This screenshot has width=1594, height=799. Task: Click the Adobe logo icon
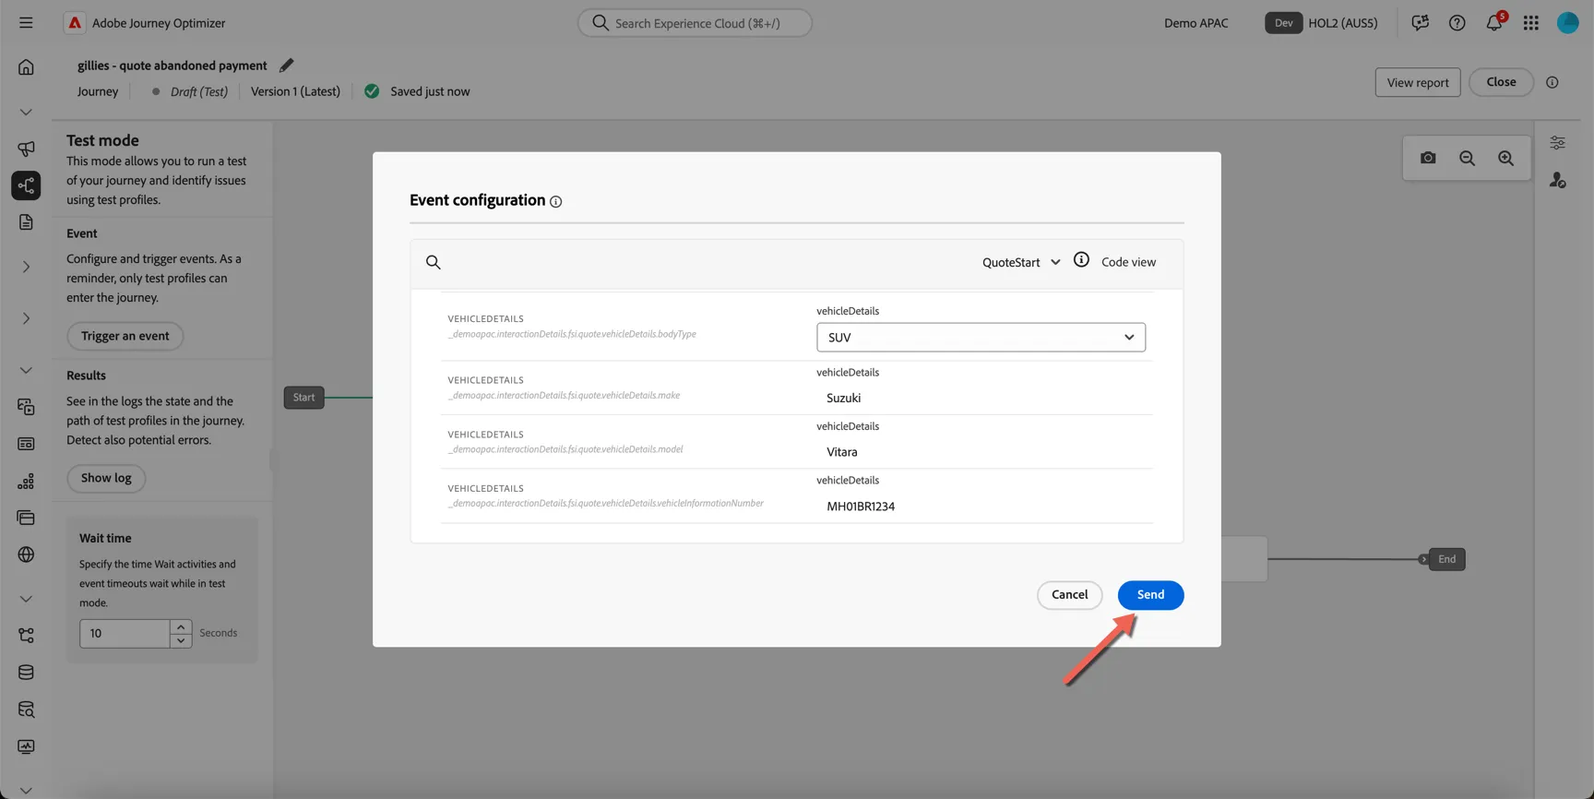pyautogui.click(x=75, y=23)
